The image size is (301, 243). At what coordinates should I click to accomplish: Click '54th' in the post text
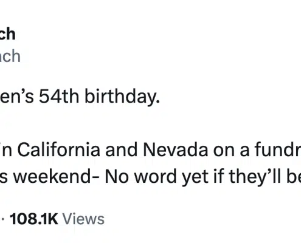tap(59, 97)
